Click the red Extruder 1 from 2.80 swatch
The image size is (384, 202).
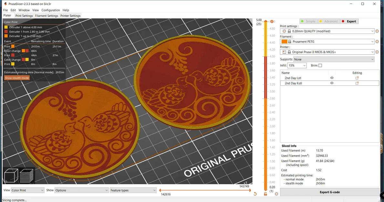(6, 32)
